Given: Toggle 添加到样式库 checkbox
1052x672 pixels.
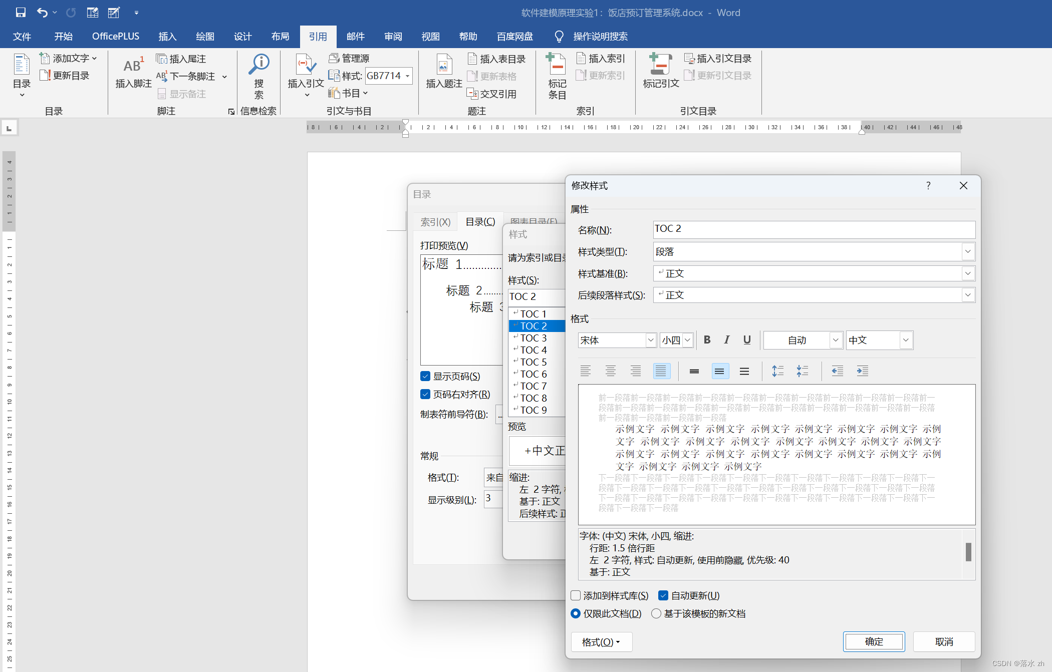Looking at the screenshot, I should pyautogui.click(x=576, y=595).
